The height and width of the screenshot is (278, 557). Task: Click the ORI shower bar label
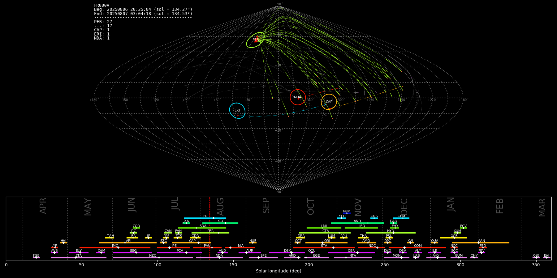[x=327, y=241]
